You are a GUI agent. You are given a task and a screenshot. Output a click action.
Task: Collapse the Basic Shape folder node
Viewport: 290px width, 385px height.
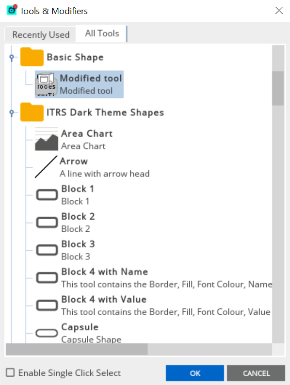coord(12,57)
